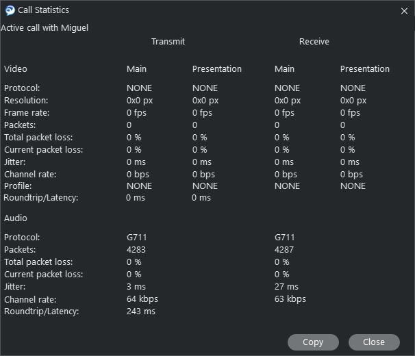This screenshot has width=415, height=356.
Task: Click the 64 kbps transmit channel rate
Action: click(142, 299)
